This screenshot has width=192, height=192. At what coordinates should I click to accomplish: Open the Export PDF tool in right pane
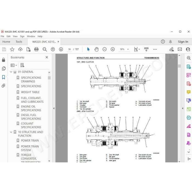click(189, 67)
